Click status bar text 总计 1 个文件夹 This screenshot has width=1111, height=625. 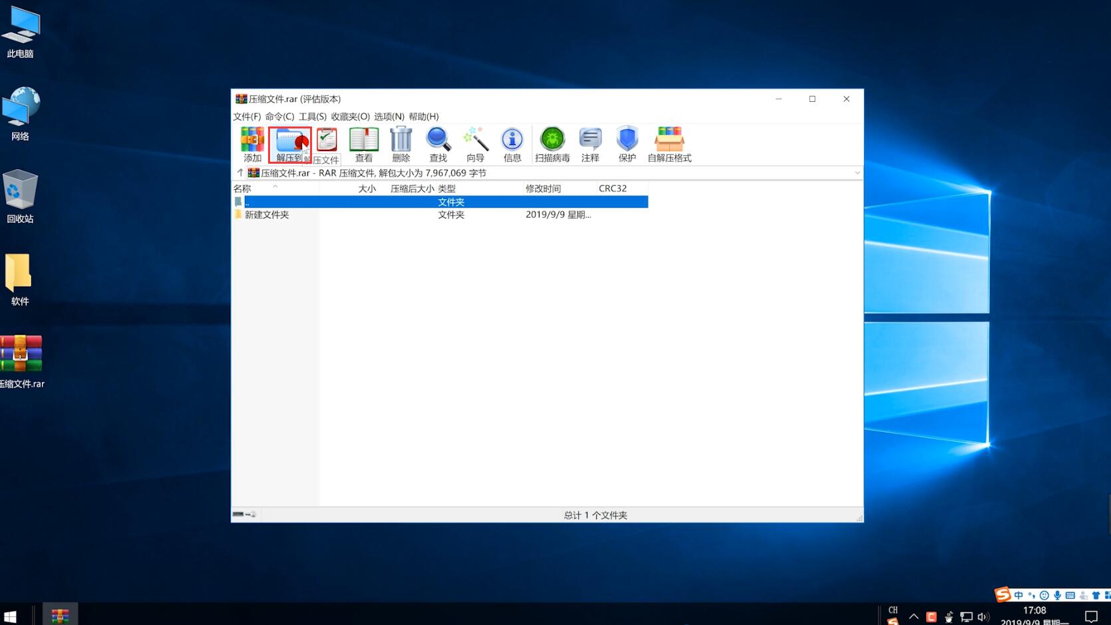pos(595,515)
